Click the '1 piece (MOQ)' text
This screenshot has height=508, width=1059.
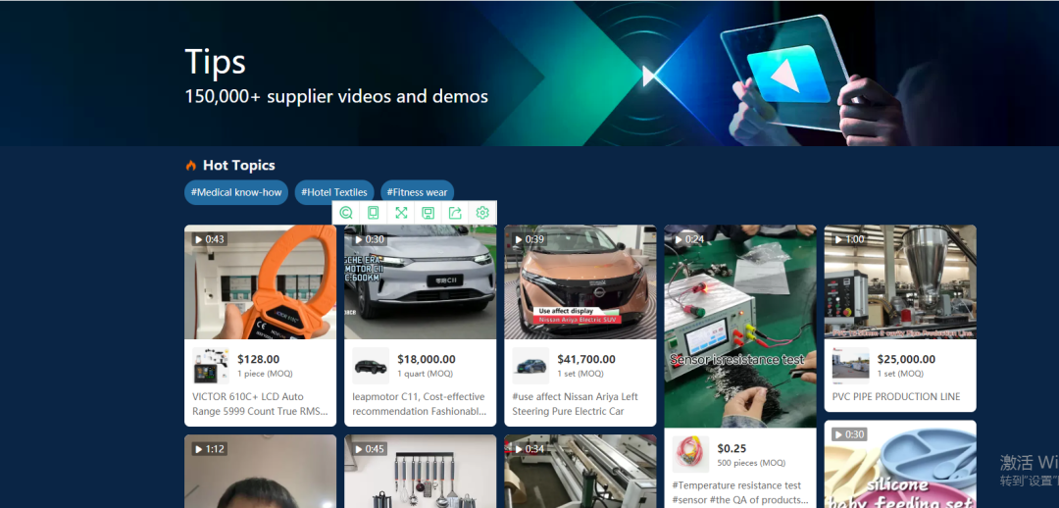point(266,374)
